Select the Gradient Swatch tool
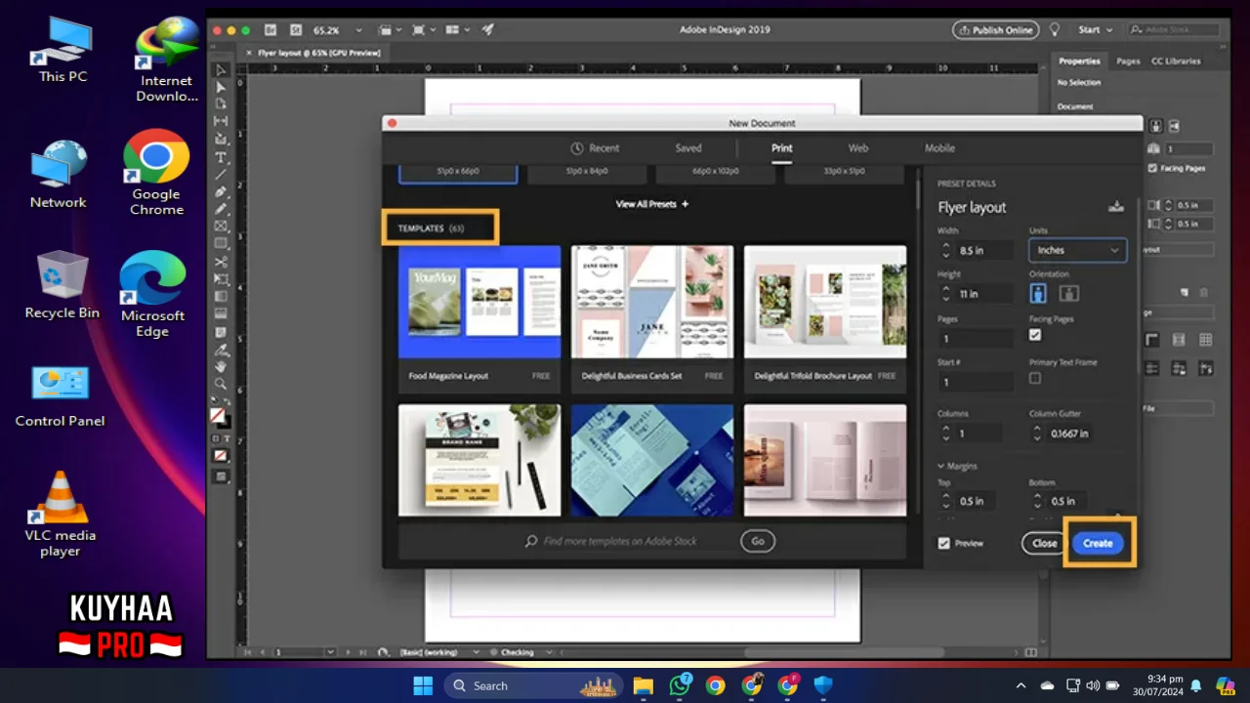Viewport: 1250px width, 703px height. click(x=222, y=297)
